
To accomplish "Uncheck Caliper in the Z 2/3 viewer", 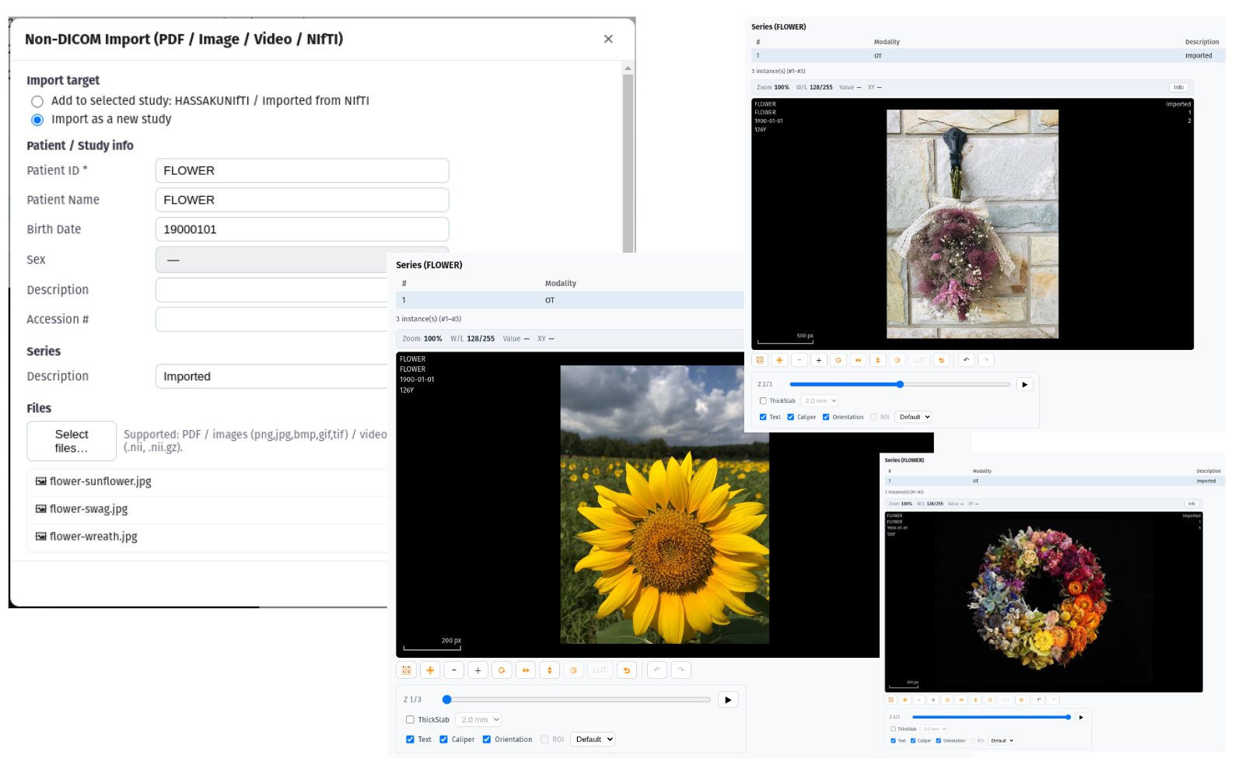I will [791, 417].
